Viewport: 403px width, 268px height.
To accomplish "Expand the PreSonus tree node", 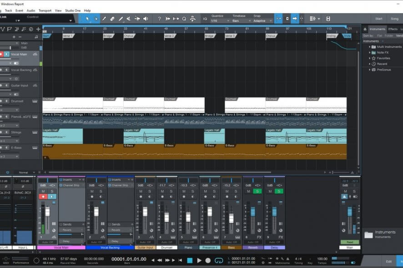I will [x=370, y=69].
